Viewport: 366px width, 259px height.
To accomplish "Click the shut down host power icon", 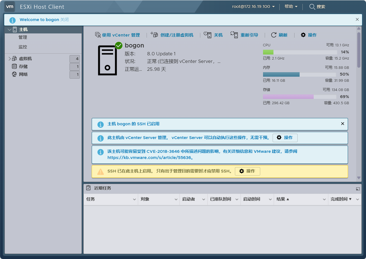I will (x=207, y=35).
